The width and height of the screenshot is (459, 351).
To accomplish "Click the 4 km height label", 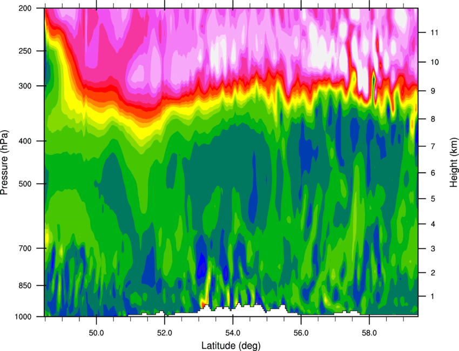I will [x=433, y=224].
